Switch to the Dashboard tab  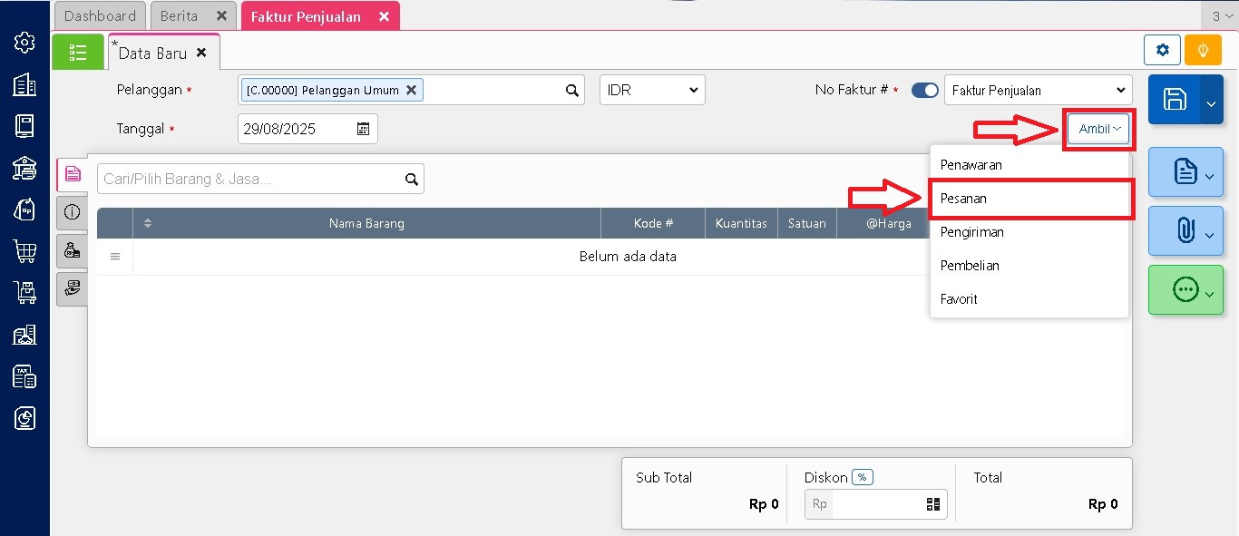click(x=100, y=16)
